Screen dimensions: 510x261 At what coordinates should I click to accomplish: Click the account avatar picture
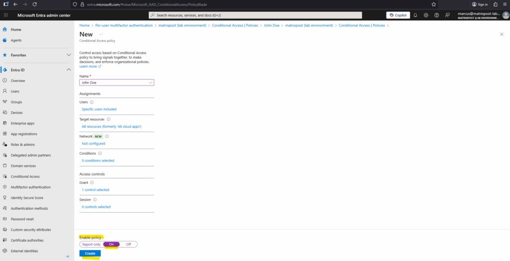506,15
